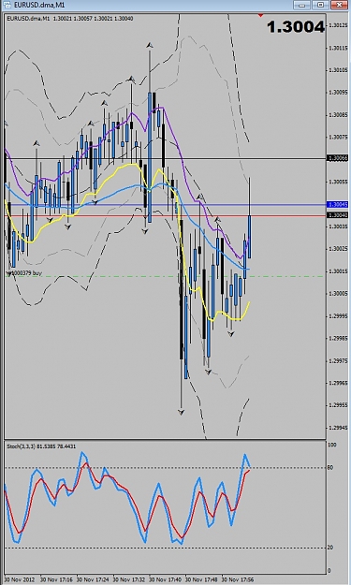351x585 pixels.
Task: Click the 1.30075 price scale value
Action: pyautogui.click(x=338, y=137)
